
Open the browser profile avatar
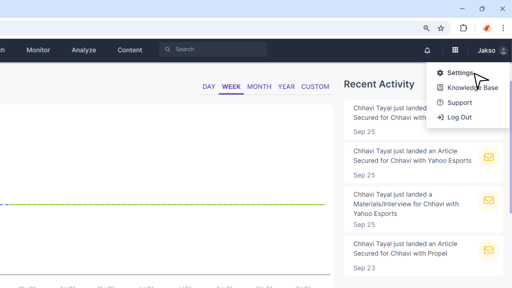[487, 28]
